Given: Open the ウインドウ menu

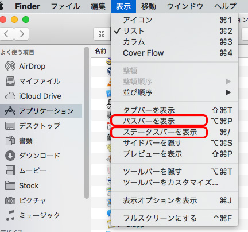Looking at the screenshot, I should click(185, 6).
